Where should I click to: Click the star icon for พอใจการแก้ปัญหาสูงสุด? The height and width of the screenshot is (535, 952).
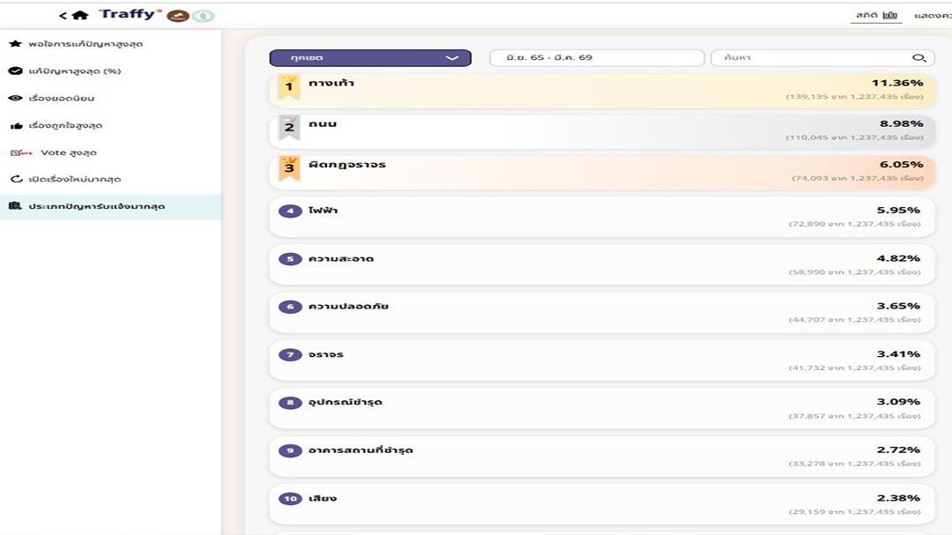pos(15,43)
